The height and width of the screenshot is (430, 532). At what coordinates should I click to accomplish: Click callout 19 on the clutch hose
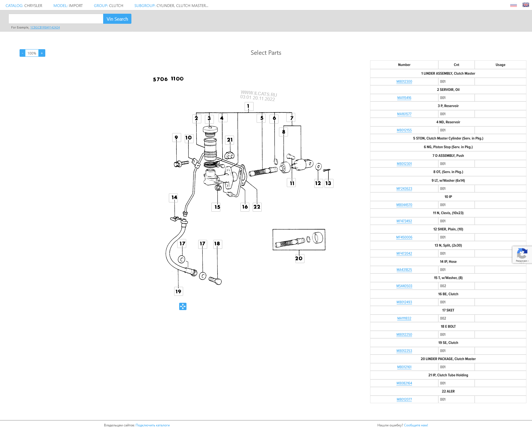(x=178, y=291)
